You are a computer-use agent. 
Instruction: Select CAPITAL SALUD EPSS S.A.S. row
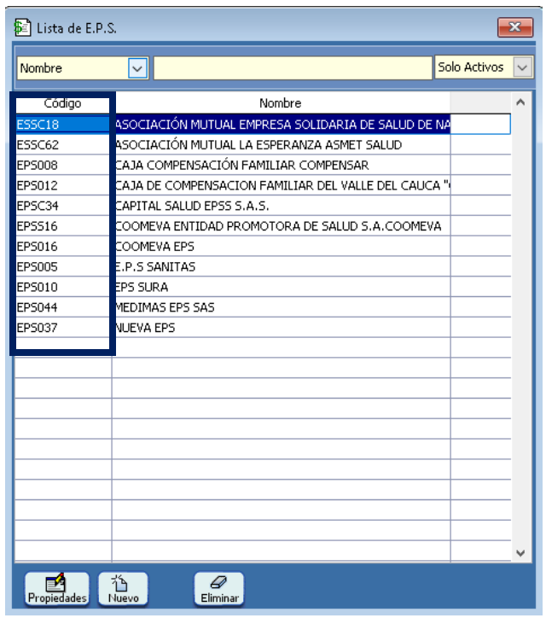(x=282, y=206)
